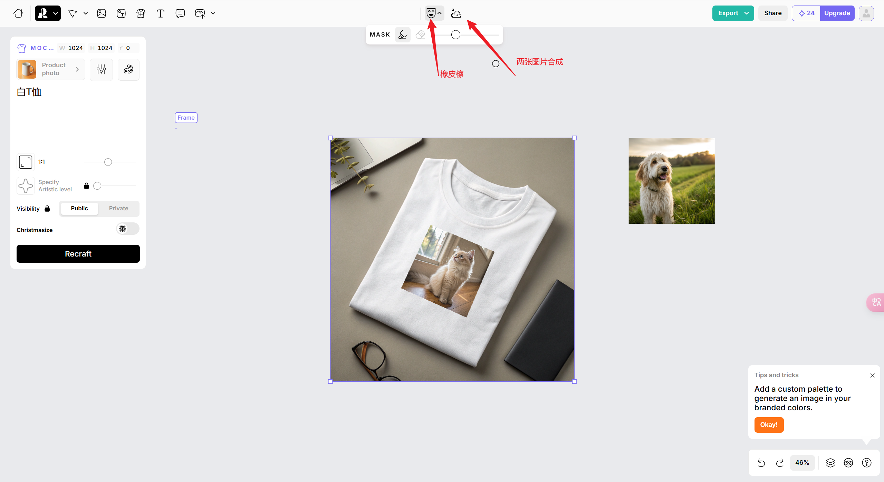This screenshot has height=482, width=884.
Task: Open the layers panel icon
Action: [x=830, y=463]
